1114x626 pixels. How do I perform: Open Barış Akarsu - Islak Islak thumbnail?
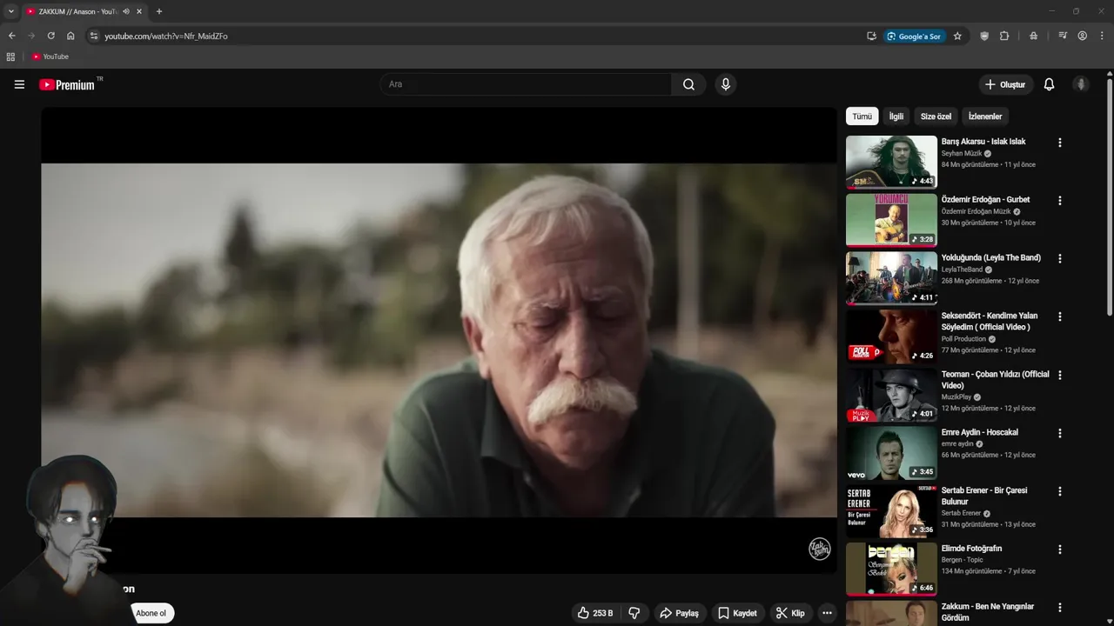click(891, 162)
